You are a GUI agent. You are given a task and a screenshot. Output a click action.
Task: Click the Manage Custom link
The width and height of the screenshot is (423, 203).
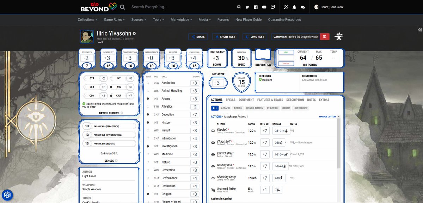(327, 117)
